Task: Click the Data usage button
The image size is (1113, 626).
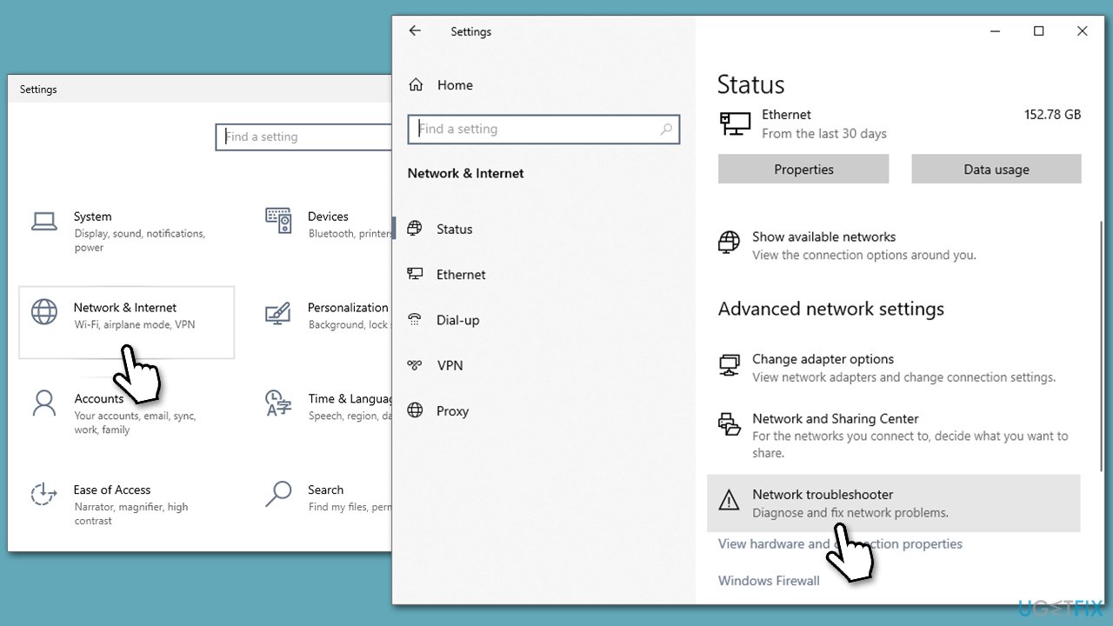Action: pos(996,170)
